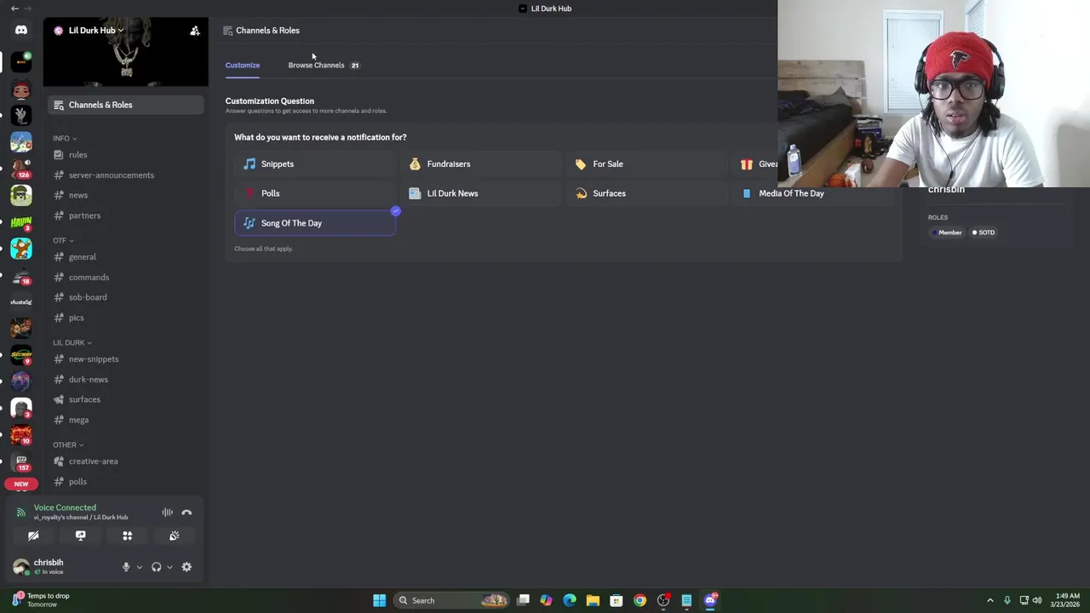Toggle the Polls notification option
This screenshot has width=1090, height=613.
pyautogui.click(x=315, y=193)
